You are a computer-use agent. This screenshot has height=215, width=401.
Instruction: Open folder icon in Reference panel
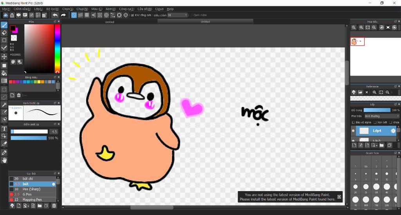pos(360,92)
